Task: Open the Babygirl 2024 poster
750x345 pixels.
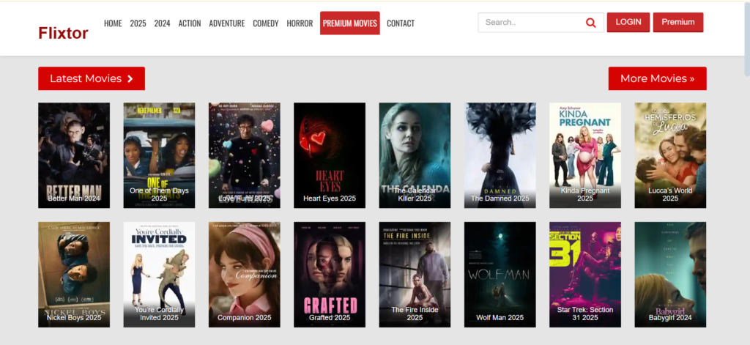Action: pos(670,275)
